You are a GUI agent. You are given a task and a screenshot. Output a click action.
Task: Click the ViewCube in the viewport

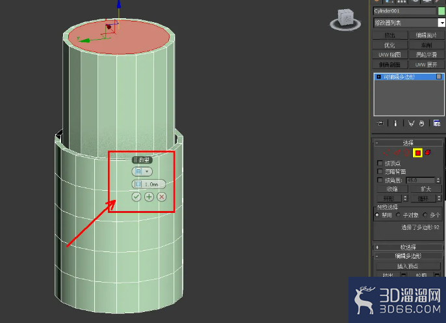[x=345, y=20]
